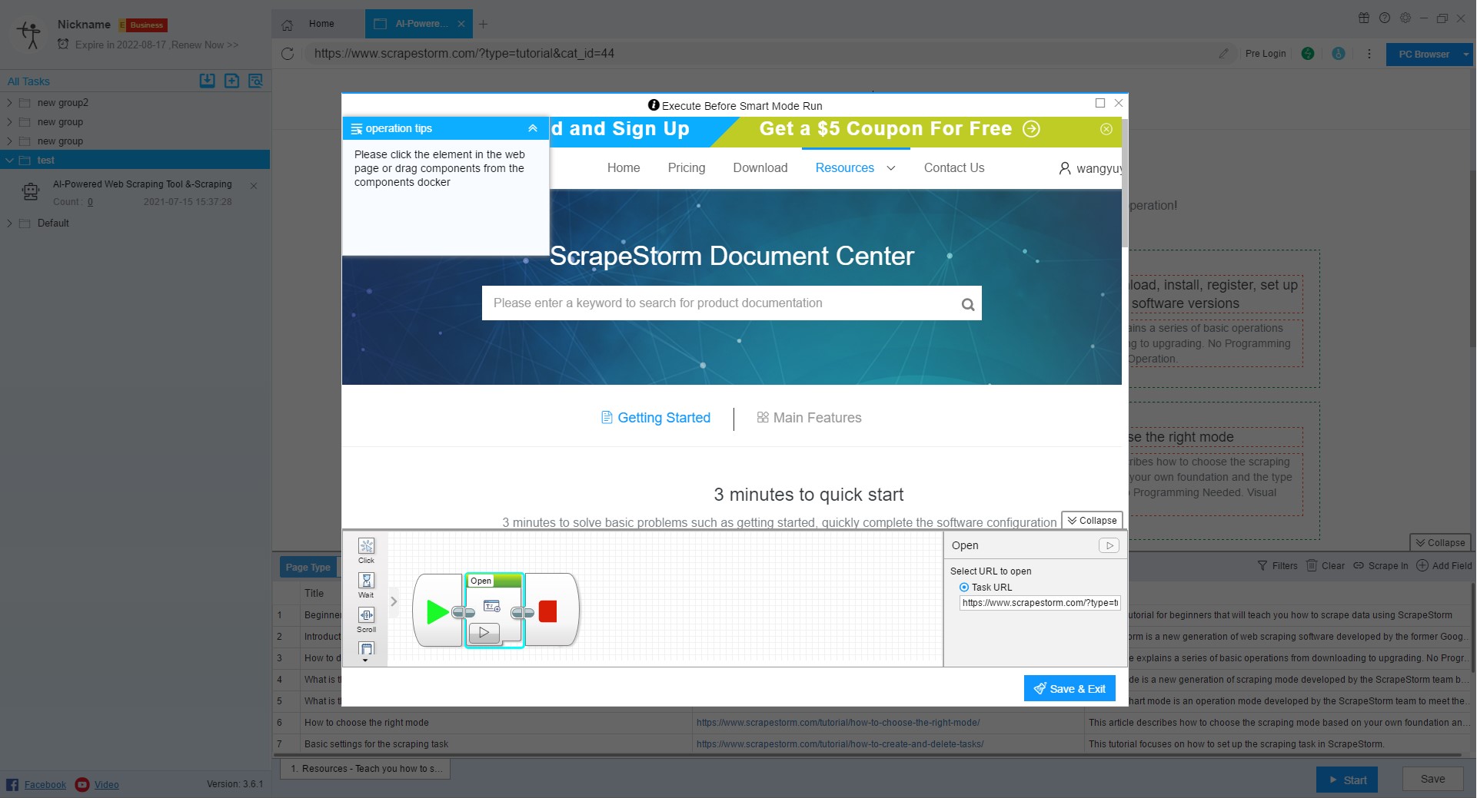Viewport: 1477px width, 798px height.
Task: Click Home in the ScrapeStorm site nav
Action: (x=623, y=167)
